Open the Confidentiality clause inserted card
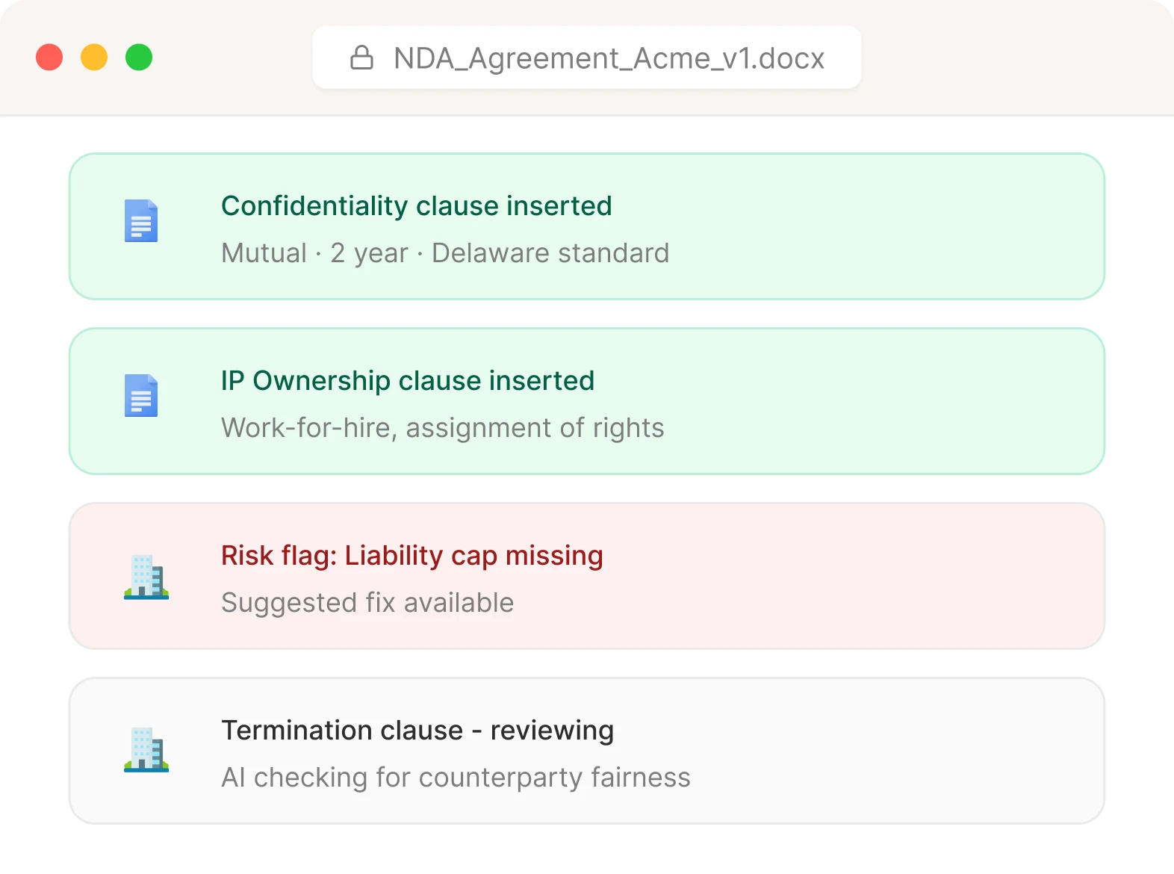 click(x=587, y=226)
